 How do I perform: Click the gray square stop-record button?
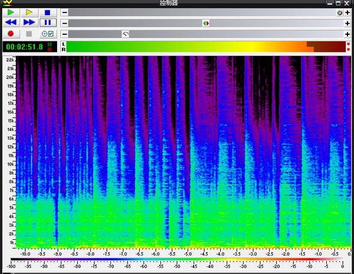[x=29, y=34]
